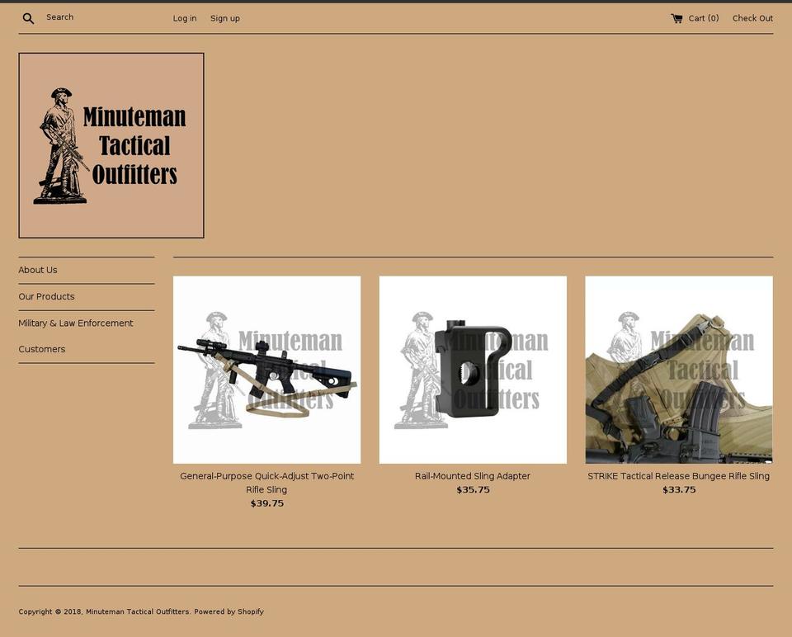Click Check Out in the header

point(752,18)
